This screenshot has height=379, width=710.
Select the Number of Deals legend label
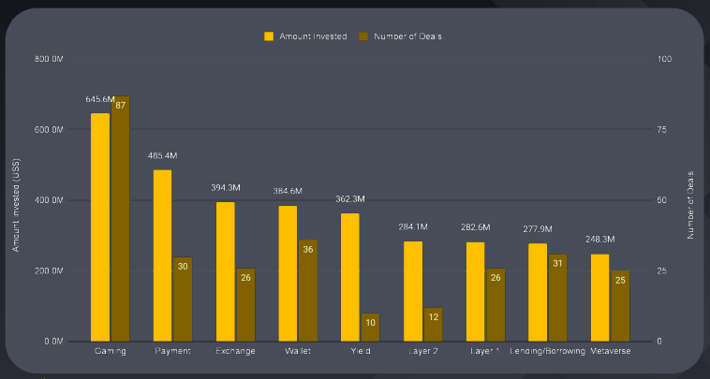pos(407,36)
